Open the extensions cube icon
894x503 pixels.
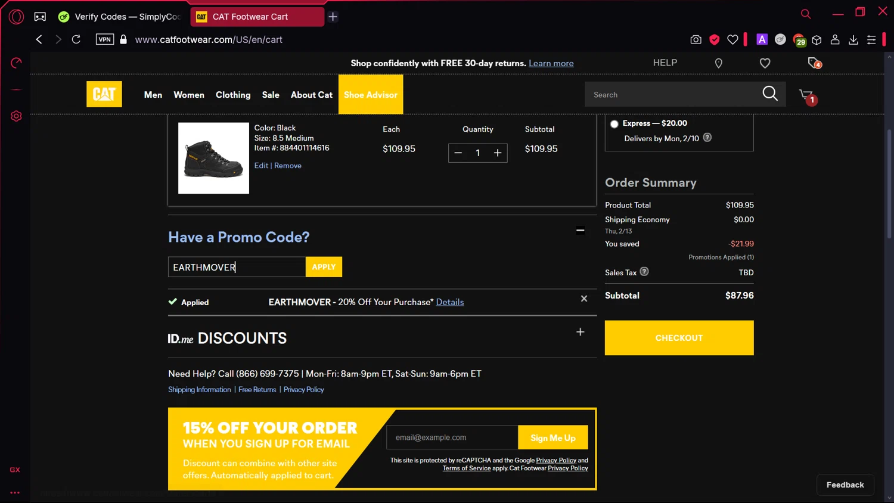[817, 39]
